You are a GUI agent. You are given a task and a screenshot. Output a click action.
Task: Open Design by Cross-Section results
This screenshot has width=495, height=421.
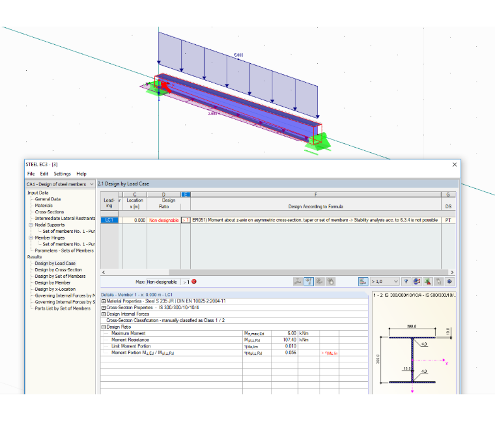[59, 270]
